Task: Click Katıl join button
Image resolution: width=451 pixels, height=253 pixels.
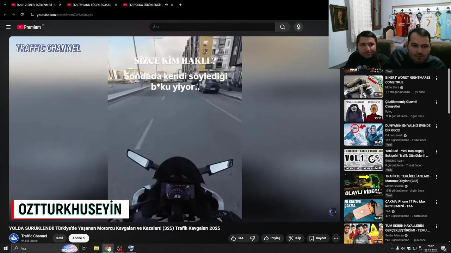Action: (60, 238)
